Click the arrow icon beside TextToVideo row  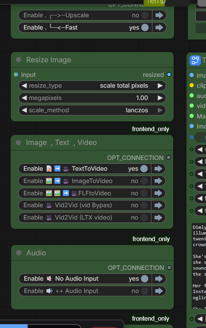pyautogui.click(x=158, y=169)
